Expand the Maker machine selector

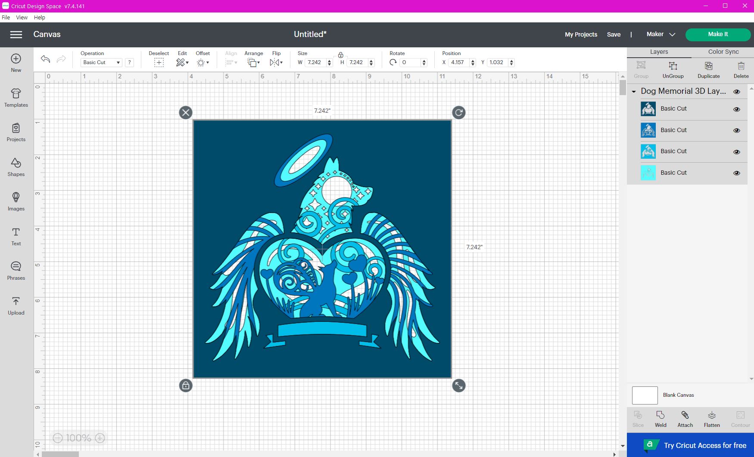click(661, 34)
